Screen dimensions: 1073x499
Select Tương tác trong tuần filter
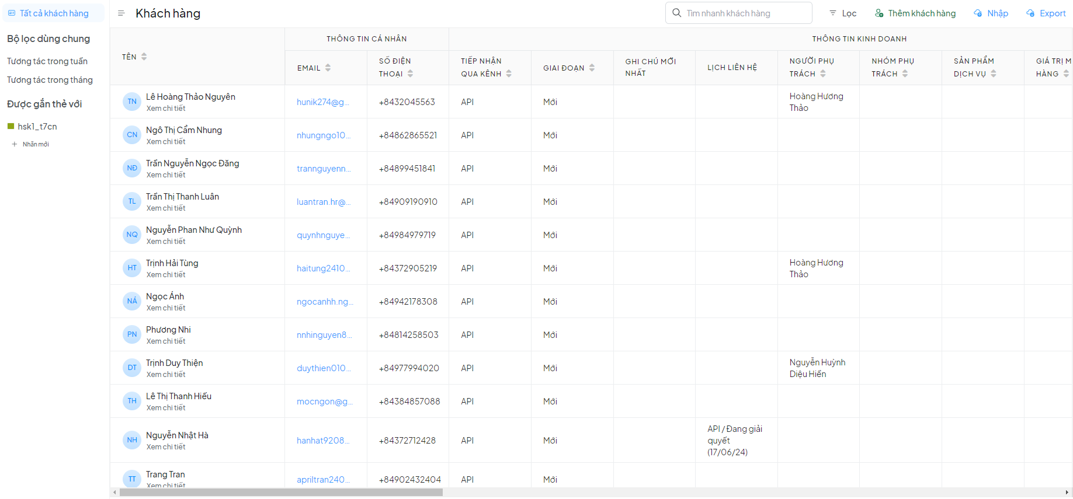47,61
